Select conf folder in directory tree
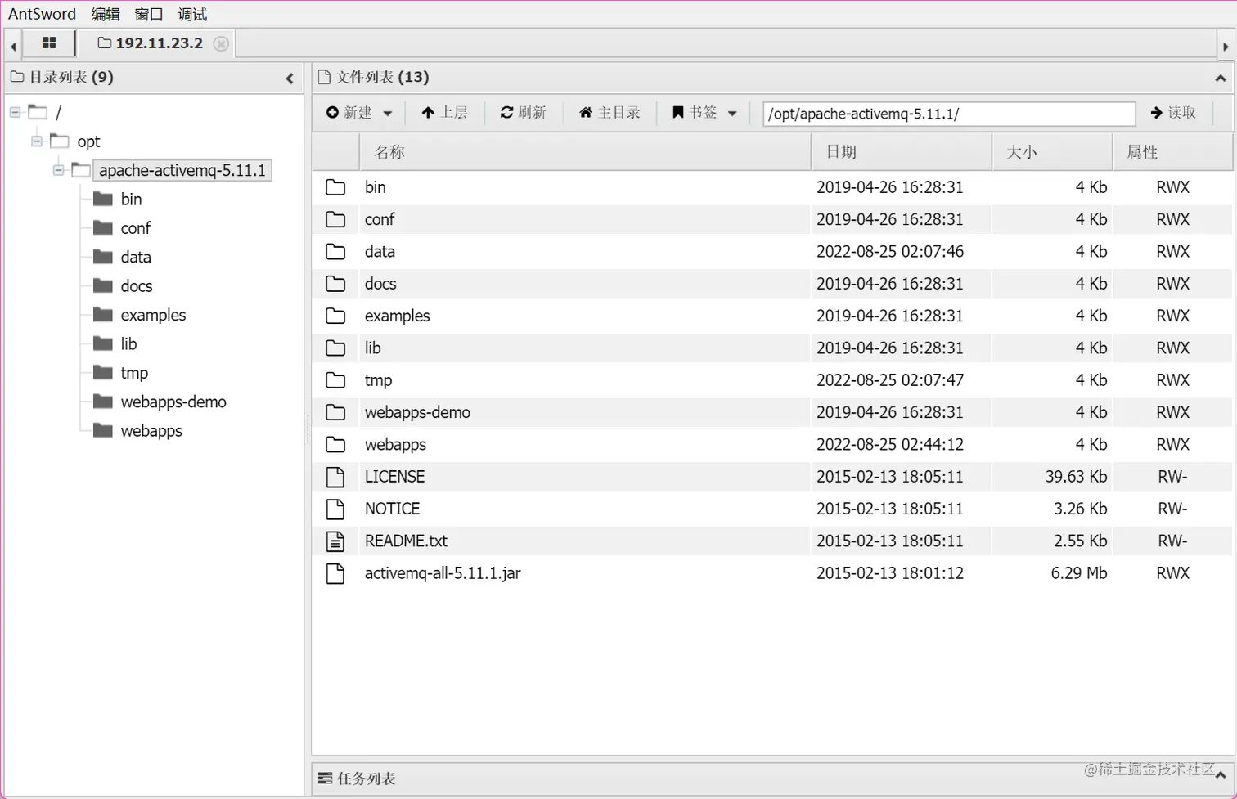Viewport: 1237px width, 799px height. coord(136,228)
